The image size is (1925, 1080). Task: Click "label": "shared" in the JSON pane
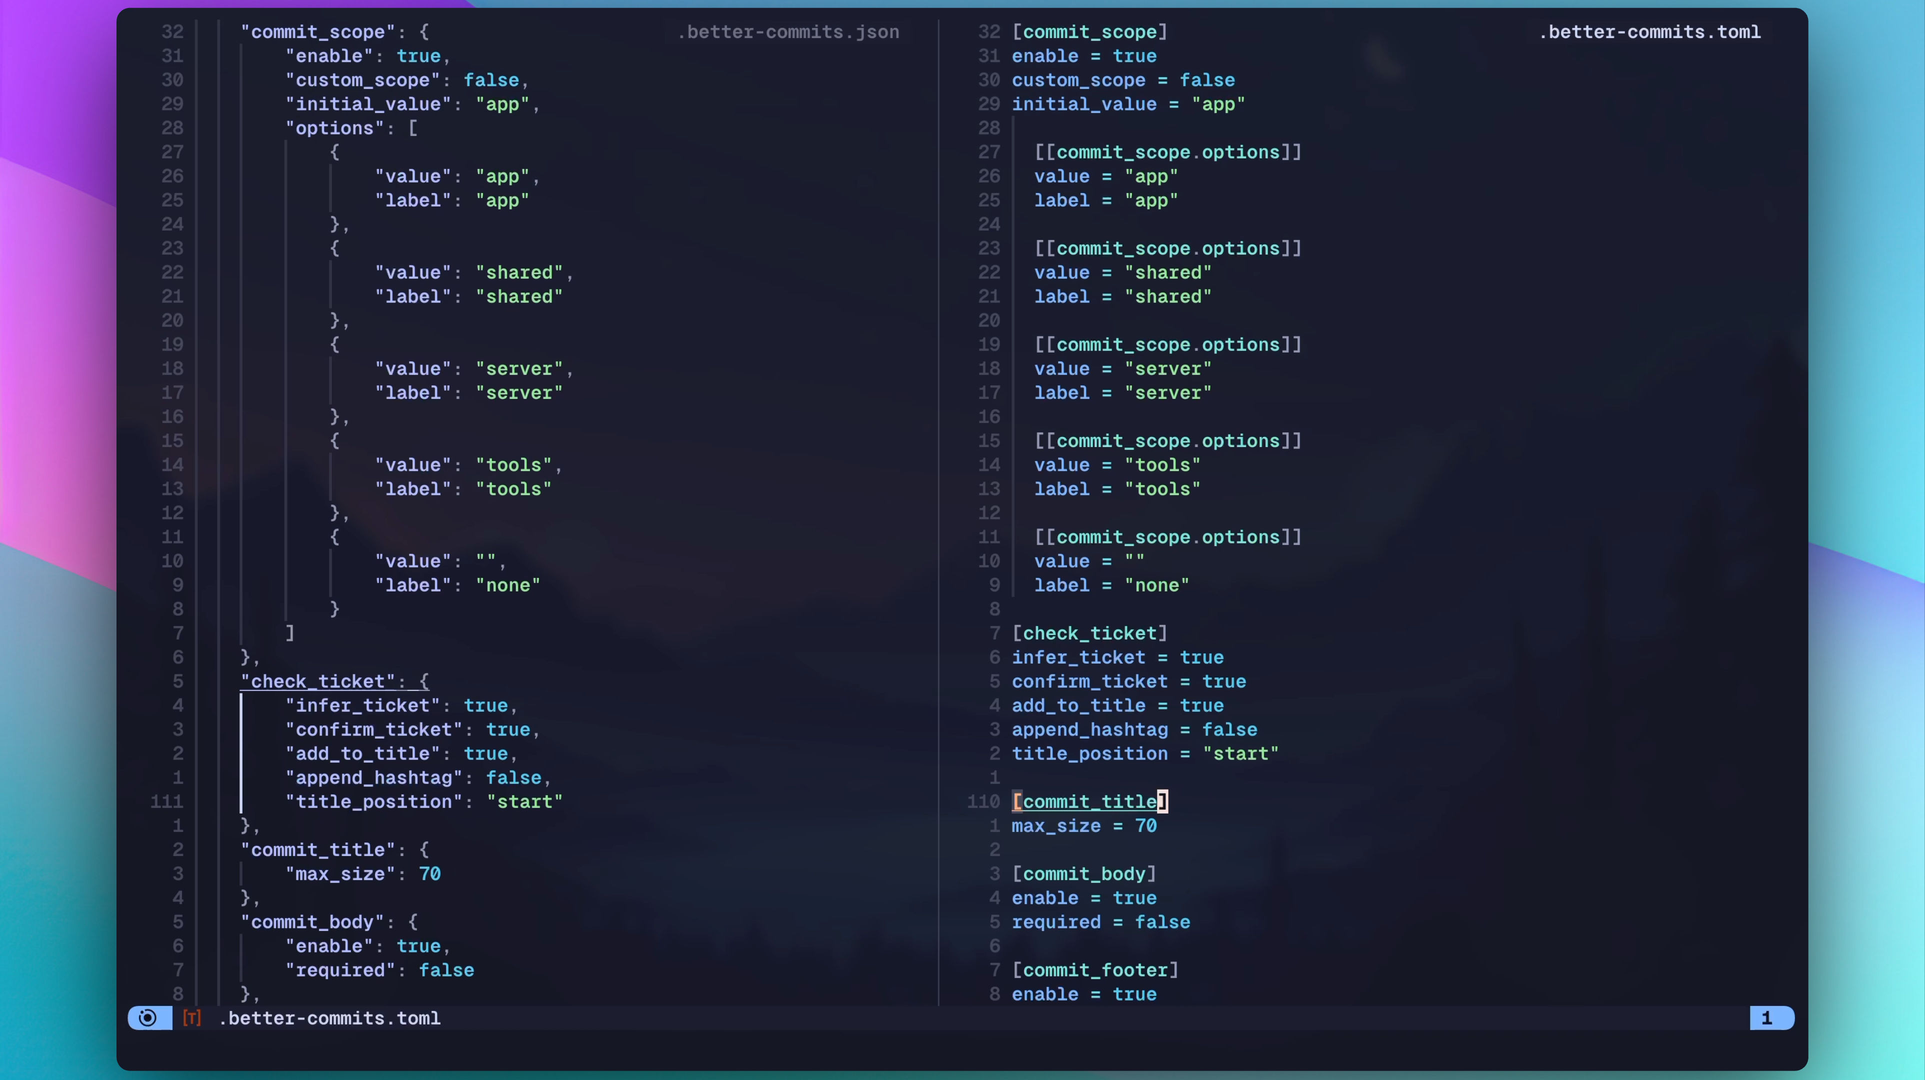[468, 296]
